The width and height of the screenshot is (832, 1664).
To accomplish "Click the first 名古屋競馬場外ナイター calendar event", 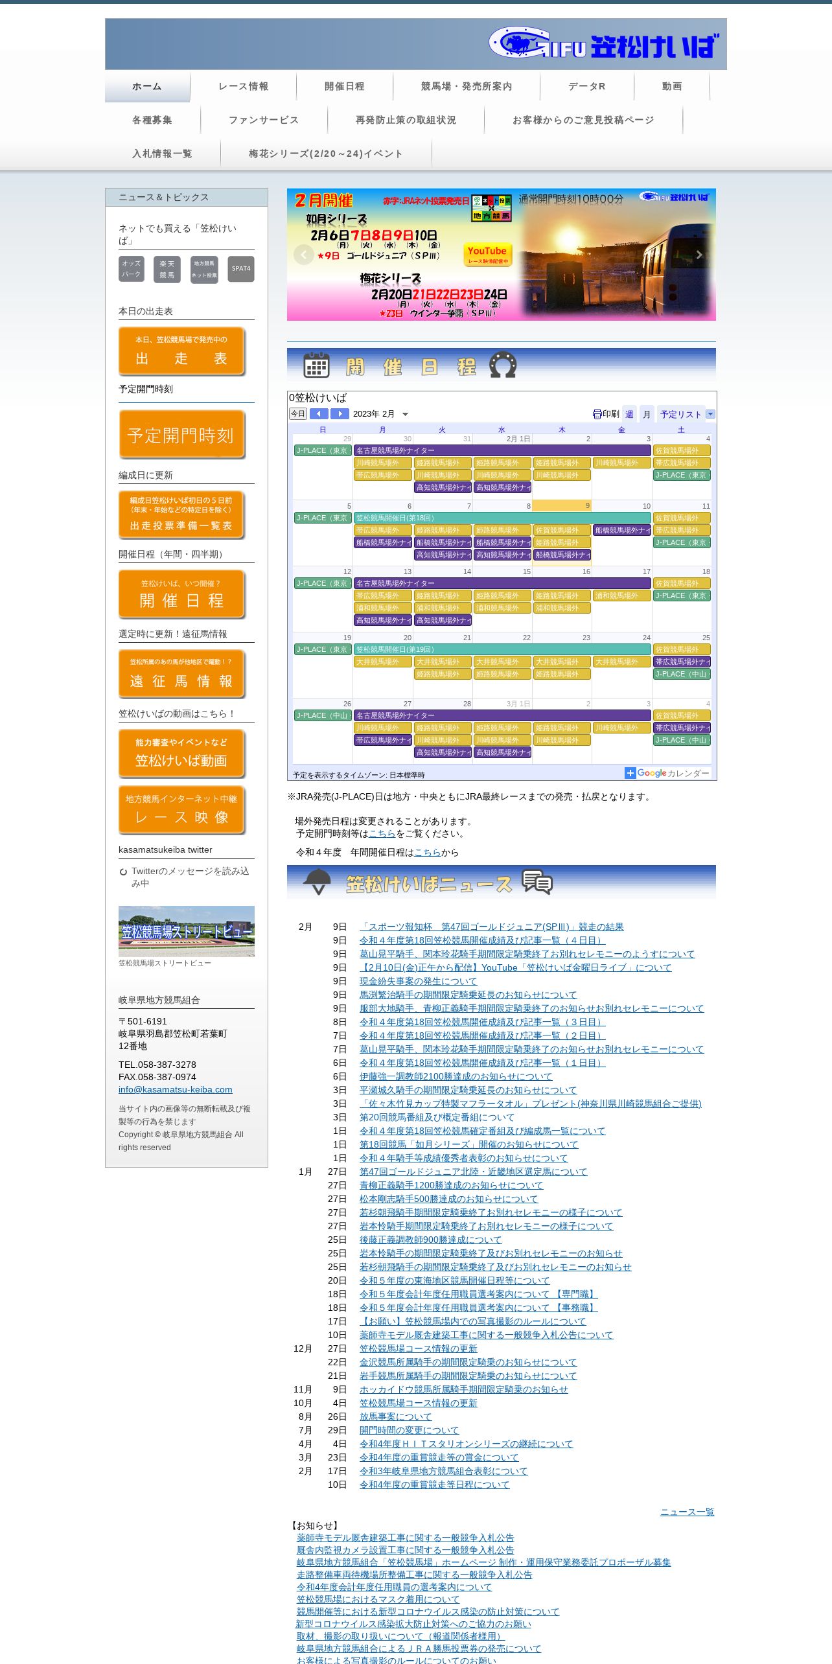I will tap(502, 450).
